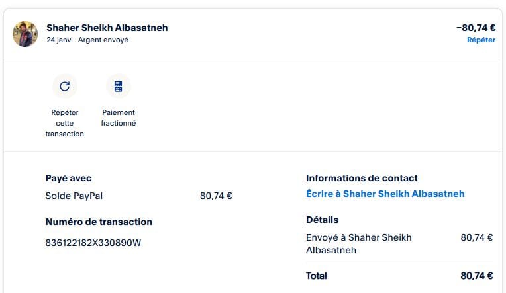Viewport: 506px width, 293px height.
Task: Click the 'Solde PayPal' payment method
Action: pos(74,196)
